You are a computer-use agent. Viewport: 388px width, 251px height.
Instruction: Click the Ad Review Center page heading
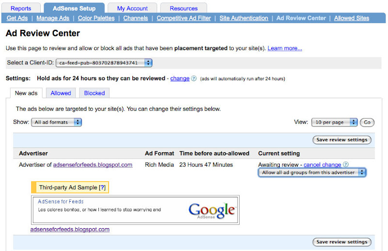[43, 33]
